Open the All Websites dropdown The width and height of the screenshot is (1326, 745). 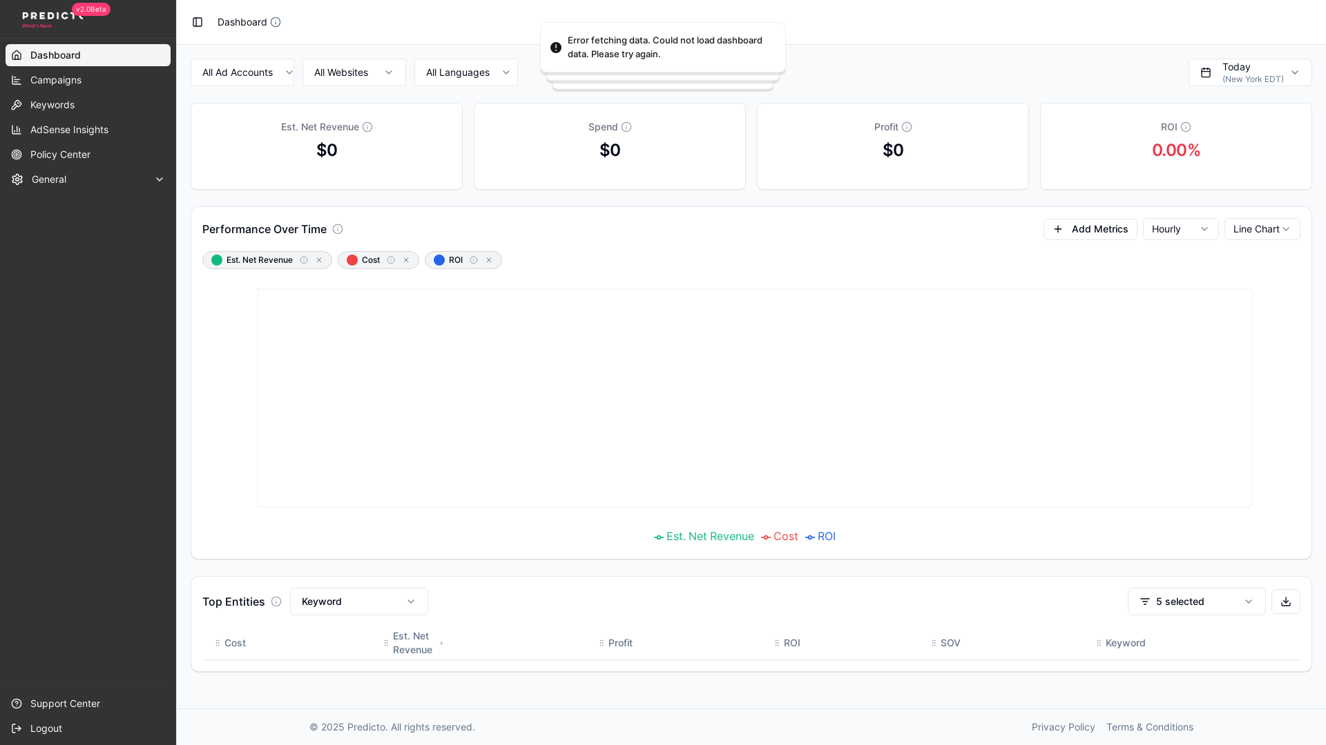coord(354,72)
